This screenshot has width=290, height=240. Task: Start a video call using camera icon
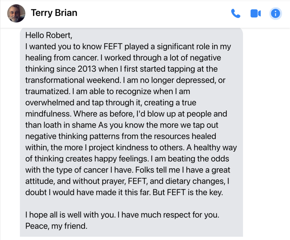click(256, 14)
